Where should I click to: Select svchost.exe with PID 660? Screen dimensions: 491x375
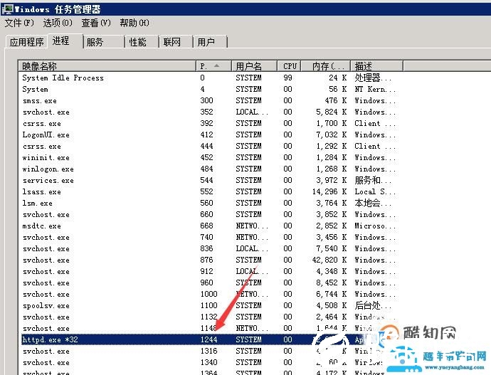(210, 214)
